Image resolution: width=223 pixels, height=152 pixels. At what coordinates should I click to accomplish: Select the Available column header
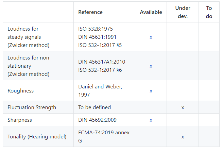pyautogui.click(x=151, y=12)
